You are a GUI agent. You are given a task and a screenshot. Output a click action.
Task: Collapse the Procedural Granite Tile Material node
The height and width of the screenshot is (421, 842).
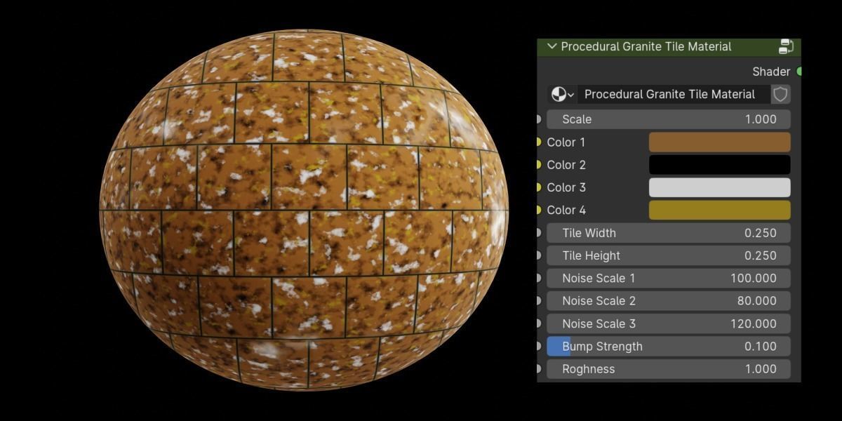(552, 46)
